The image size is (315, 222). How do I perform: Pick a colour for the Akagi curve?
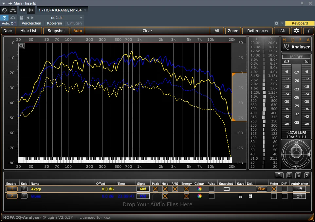point(199,189)
